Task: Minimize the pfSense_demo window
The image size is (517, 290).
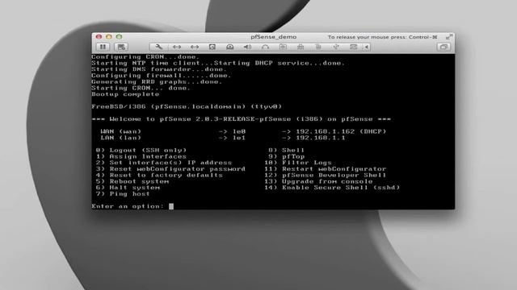Action: [109, 37]
